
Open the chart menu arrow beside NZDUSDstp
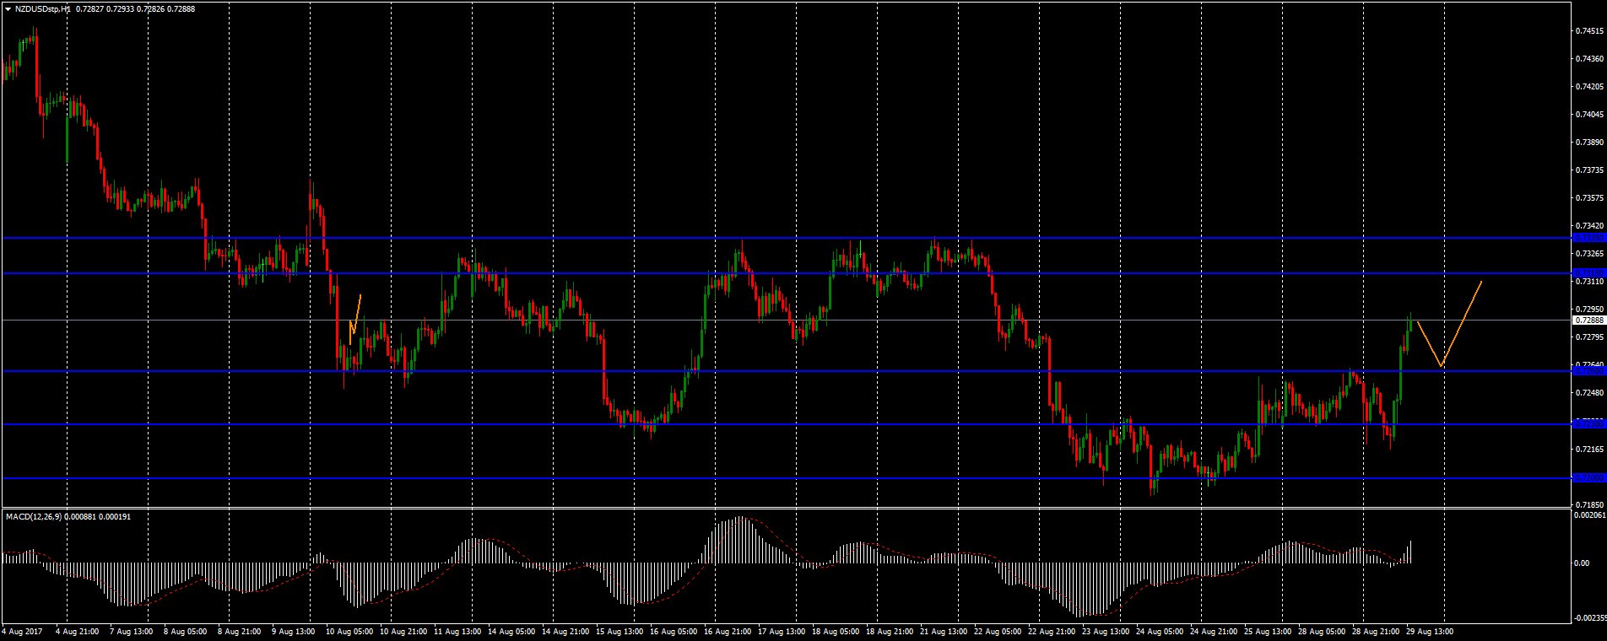(8, 8)
